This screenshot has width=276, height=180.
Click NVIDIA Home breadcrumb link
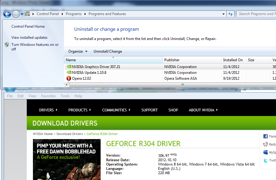pyautogui.click(x=43, y=134)
